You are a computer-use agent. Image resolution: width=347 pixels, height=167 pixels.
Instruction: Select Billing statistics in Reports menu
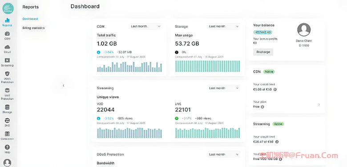pos(33,28)
